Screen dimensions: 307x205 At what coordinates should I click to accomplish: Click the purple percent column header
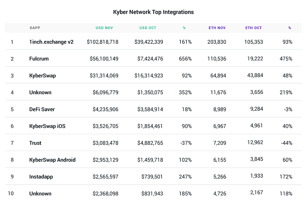pyautogui.click(x=290, y=28)
